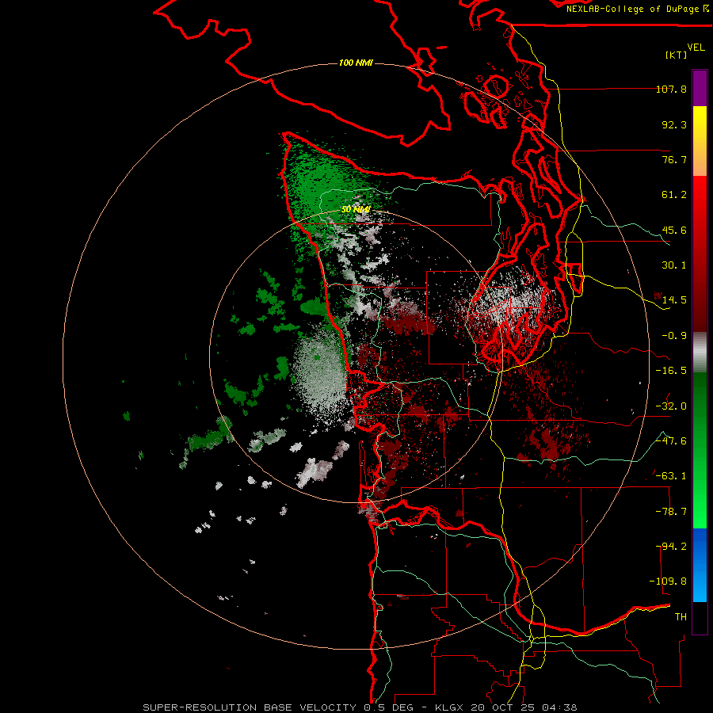
Task: Click the purple segment of color bar
Action: tap(700, 88)
